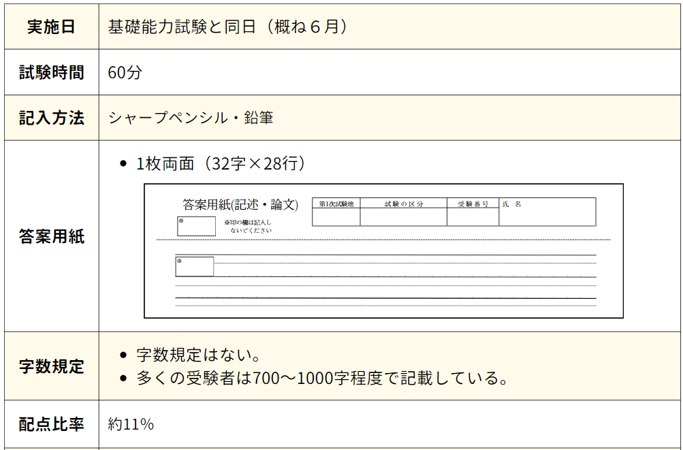Click the 約11% value
Screen dimensions: 683x450
coord(131,424)
